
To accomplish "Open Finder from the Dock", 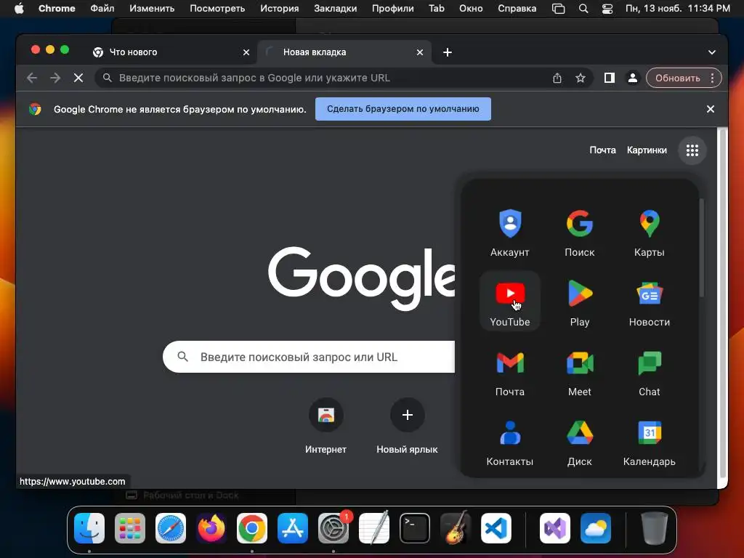I will (x=89, y=528).
